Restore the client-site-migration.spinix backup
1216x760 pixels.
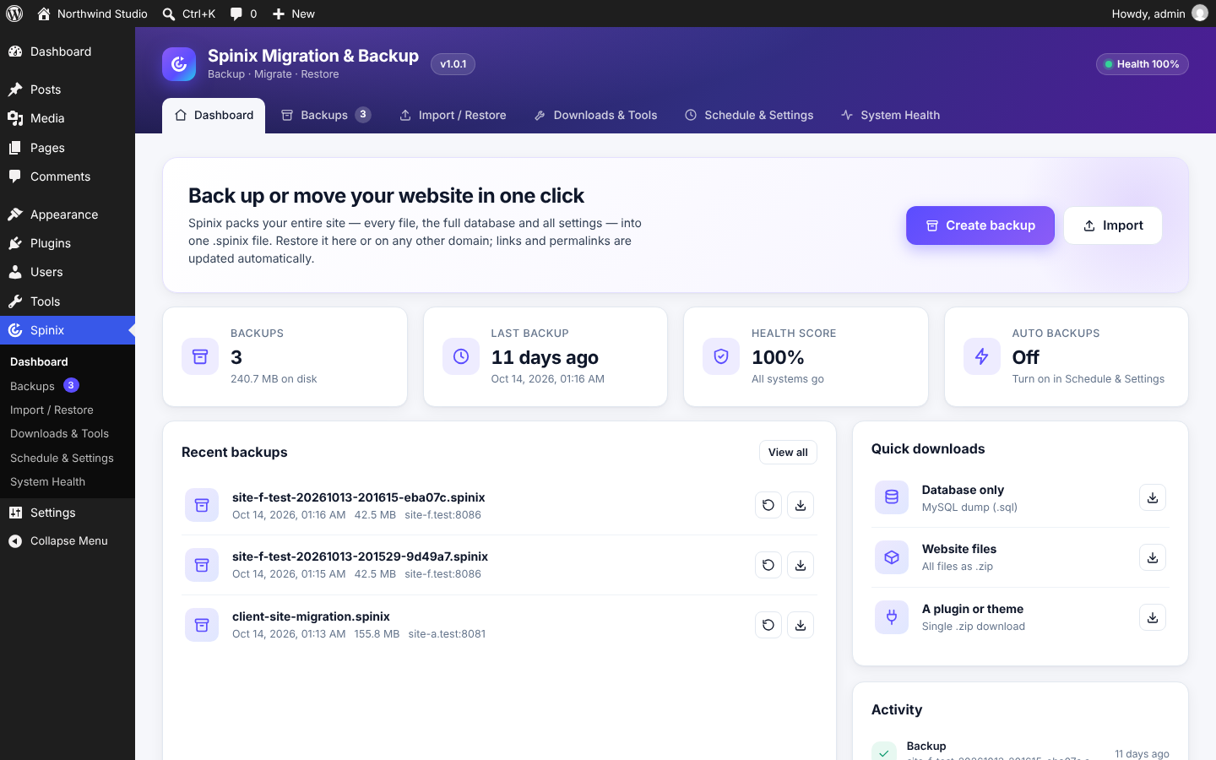768,625
